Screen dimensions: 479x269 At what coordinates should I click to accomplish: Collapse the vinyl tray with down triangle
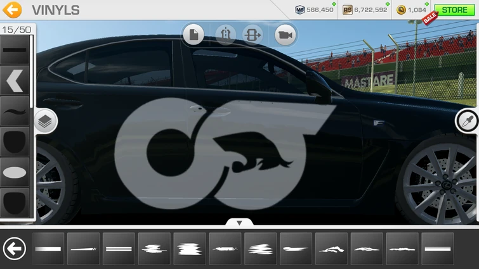[x=240, y=223]
